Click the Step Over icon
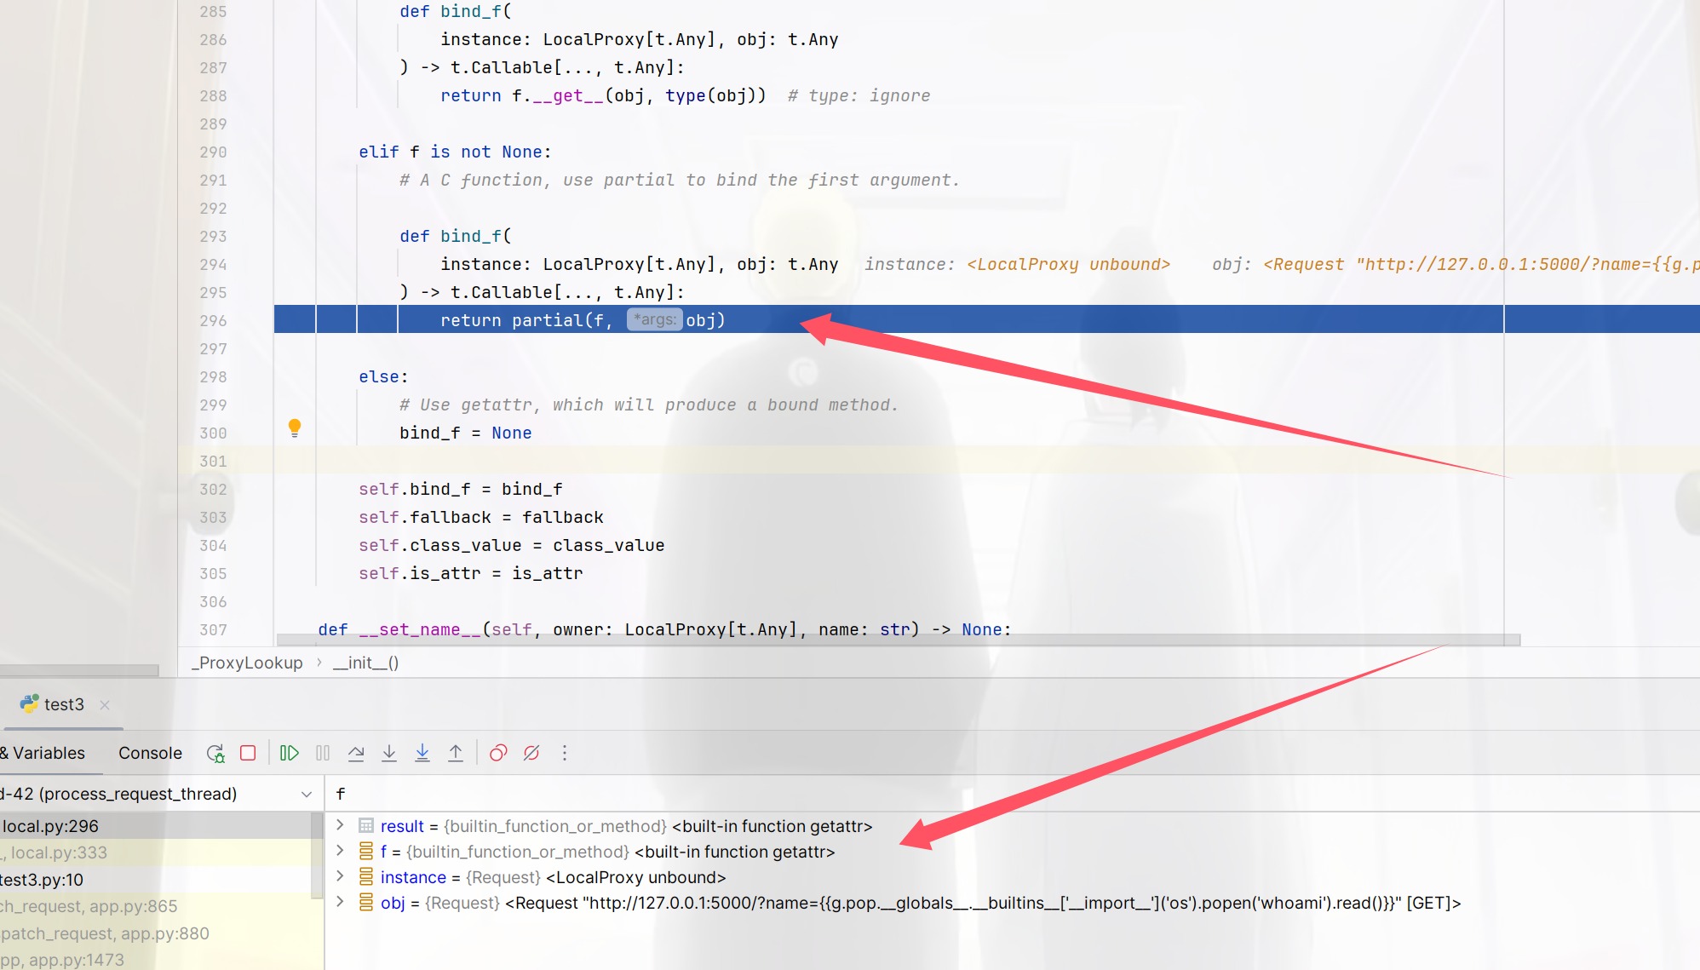Screen dimensions: 1700x970 point(356,753)
